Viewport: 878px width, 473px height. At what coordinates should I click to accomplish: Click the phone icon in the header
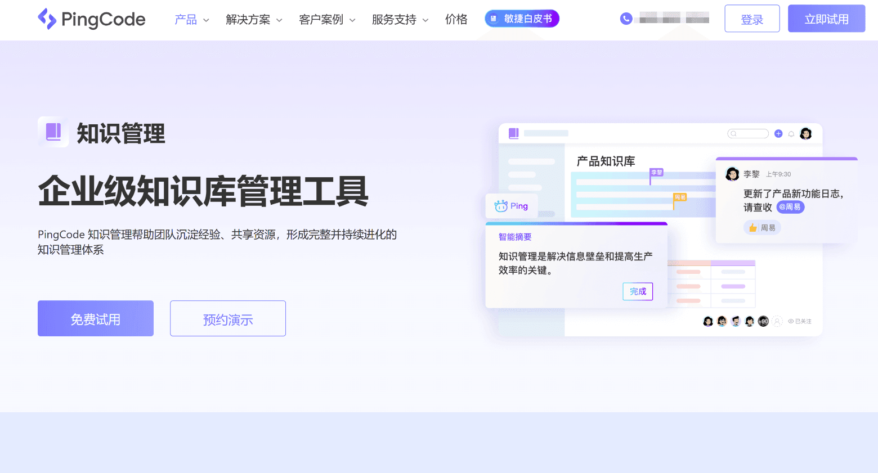coord(626,19)
